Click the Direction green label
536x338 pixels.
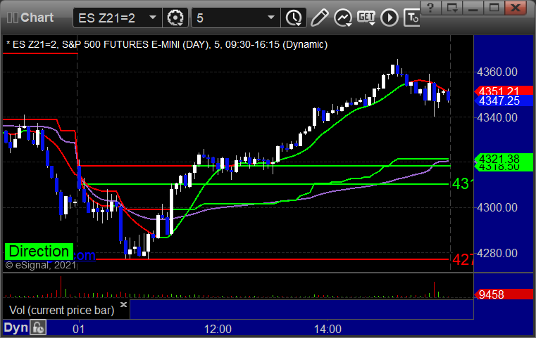coord(39,252)
